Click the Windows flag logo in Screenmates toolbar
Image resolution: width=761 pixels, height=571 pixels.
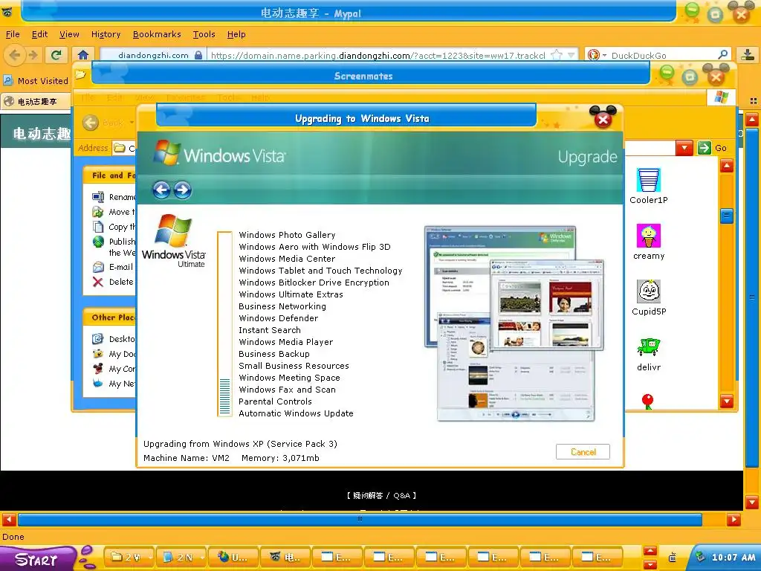721,97
